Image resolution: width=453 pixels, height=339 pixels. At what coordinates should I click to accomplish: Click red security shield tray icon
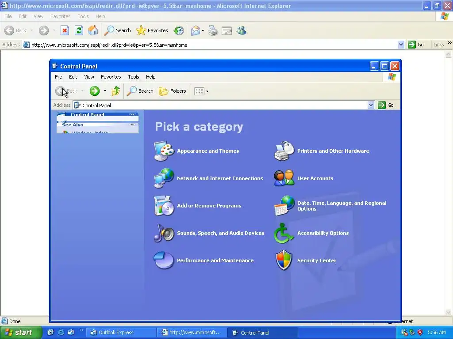coord(420,332)
